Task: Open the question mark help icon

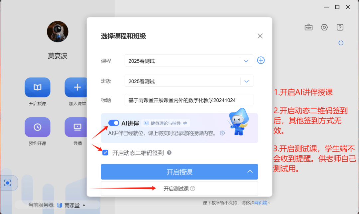Action: pyautogui.click(x=340, y=27)
